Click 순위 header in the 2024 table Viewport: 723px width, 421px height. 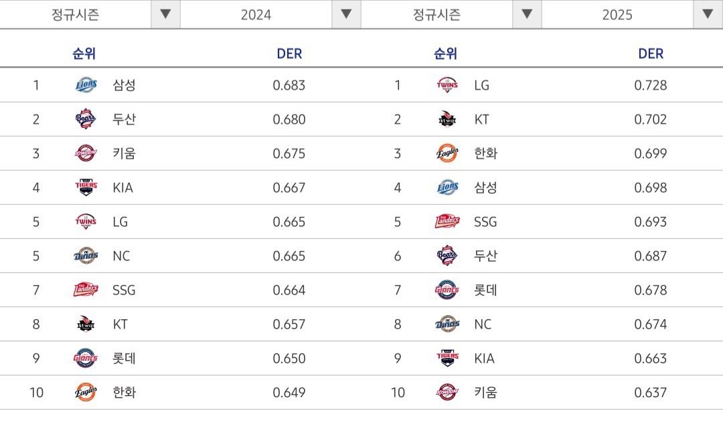(x=84, y=54)
